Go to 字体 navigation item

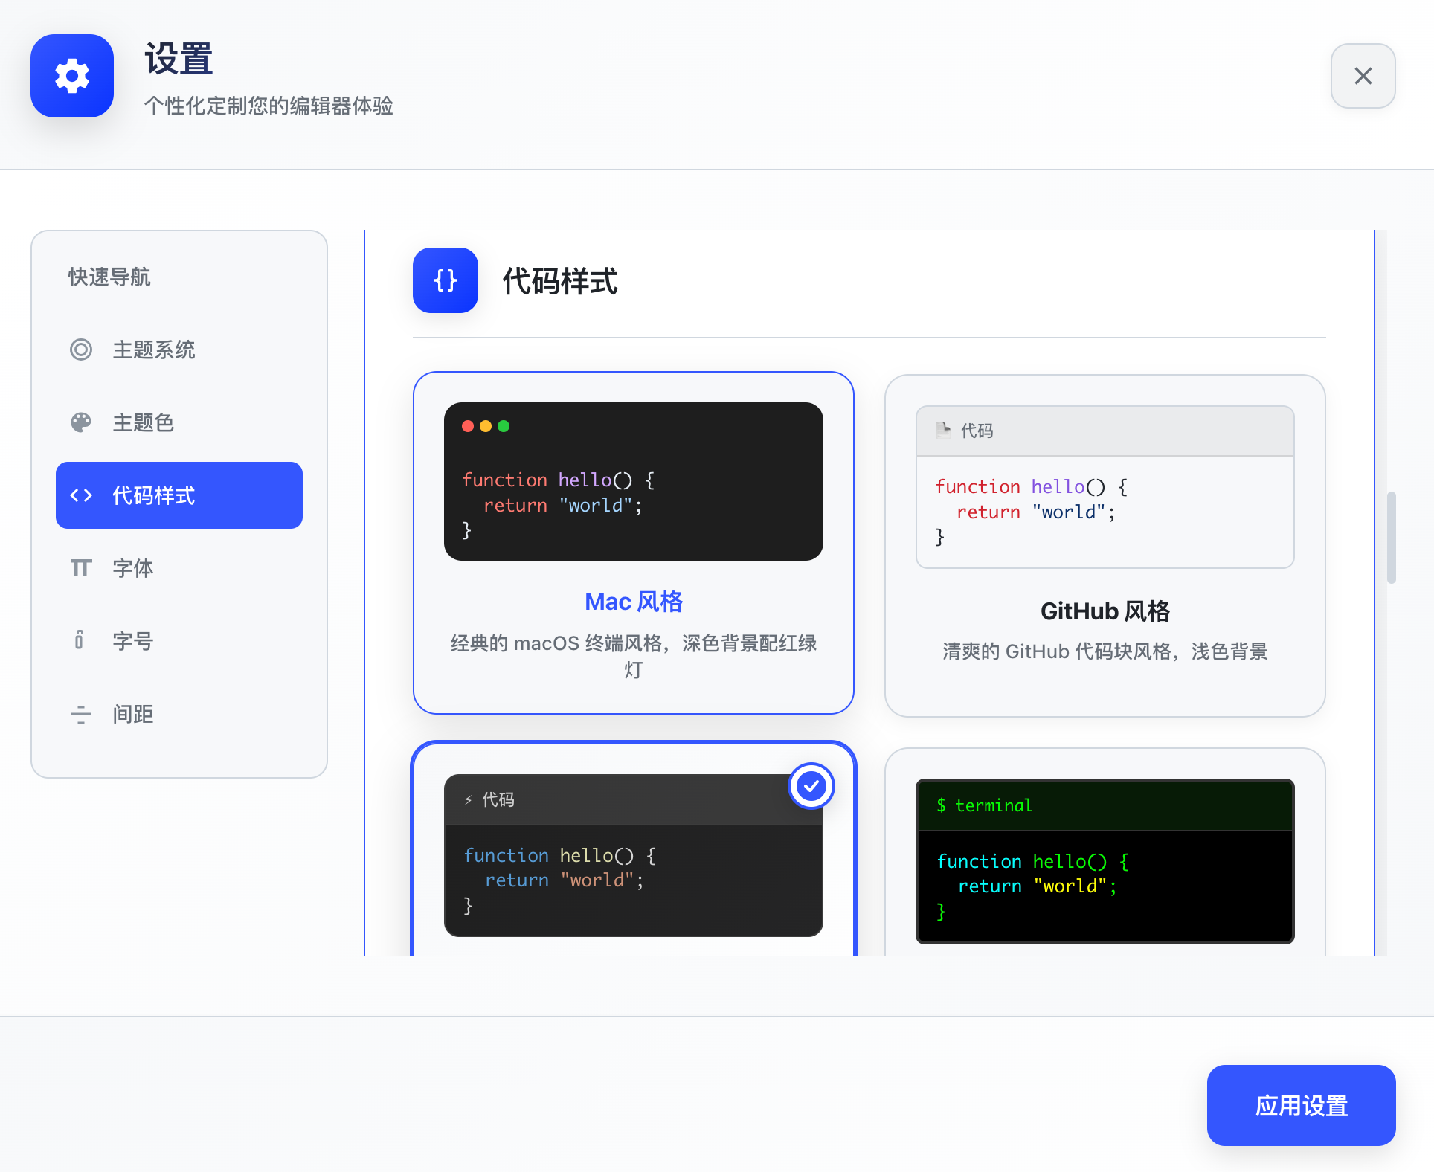point(133,568)
